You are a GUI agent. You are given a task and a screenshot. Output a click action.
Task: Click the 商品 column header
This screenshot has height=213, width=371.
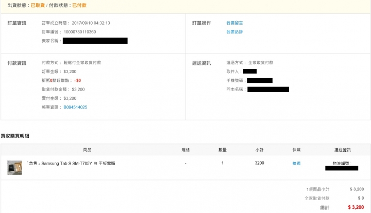click(x=87, y=150)
